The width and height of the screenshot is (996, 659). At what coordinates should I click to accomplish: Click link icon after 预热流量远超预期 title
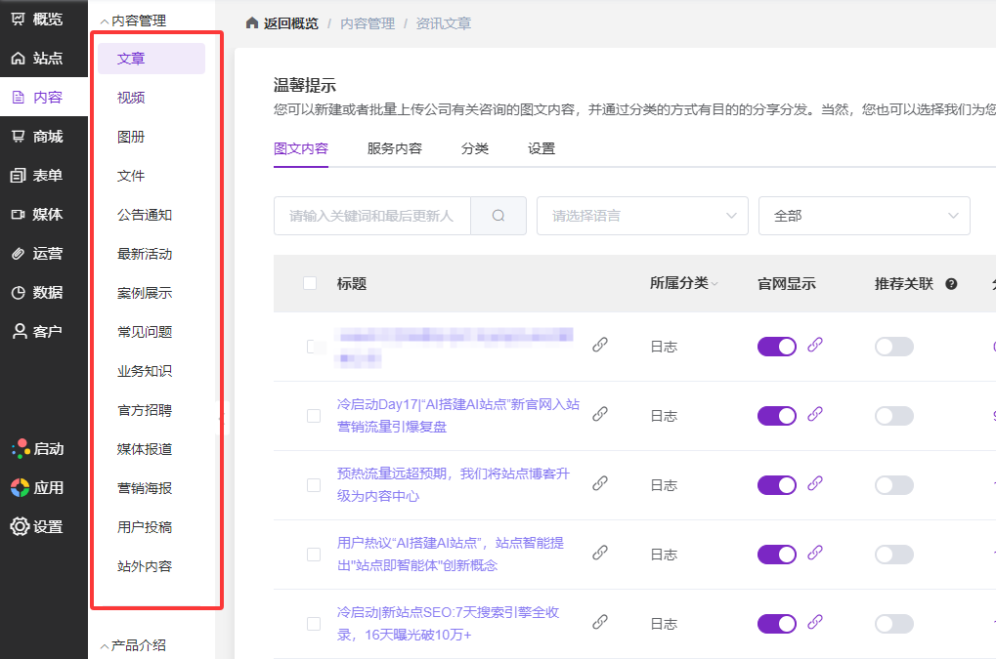600,483
